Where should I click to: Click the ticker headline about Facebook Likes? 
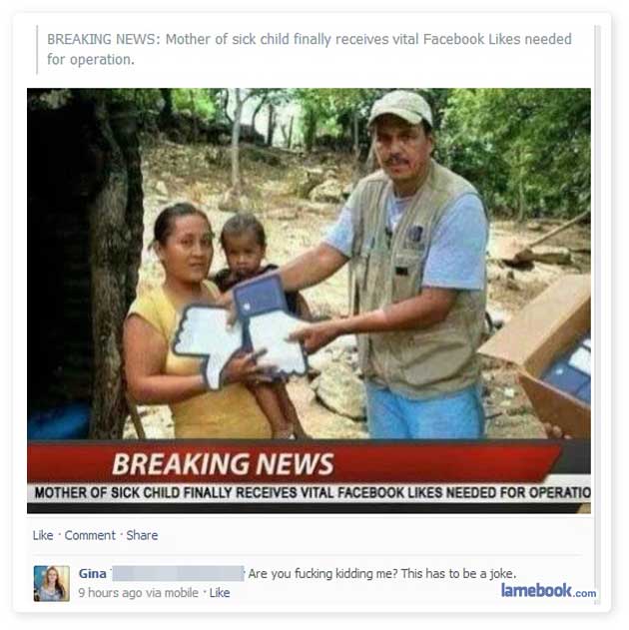(x=313, y=492)
